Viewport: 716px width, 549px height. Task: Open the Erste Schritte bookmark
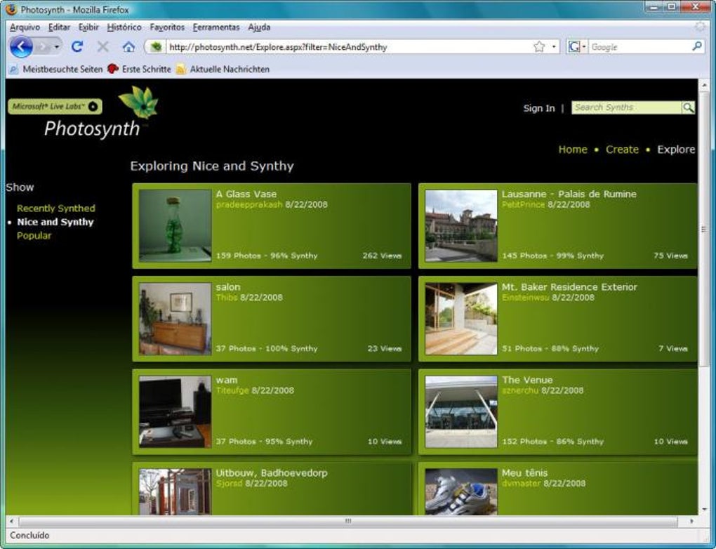pyautogui.click(x=139, y=69)
